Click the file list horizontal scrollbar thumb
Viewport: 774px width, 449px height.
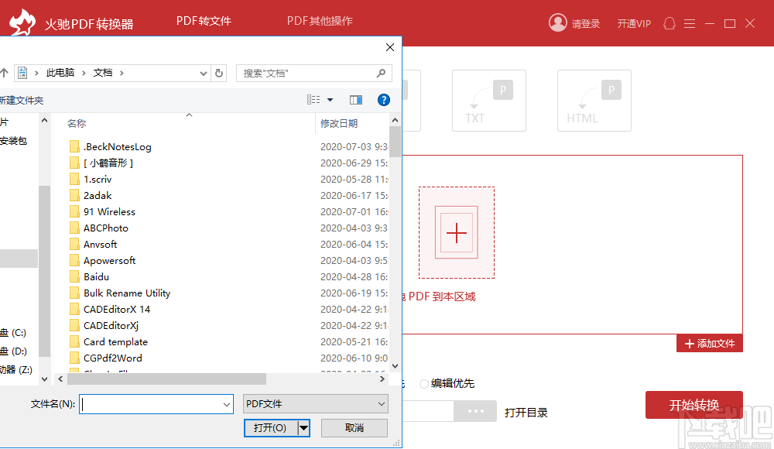tap(166, 379)
